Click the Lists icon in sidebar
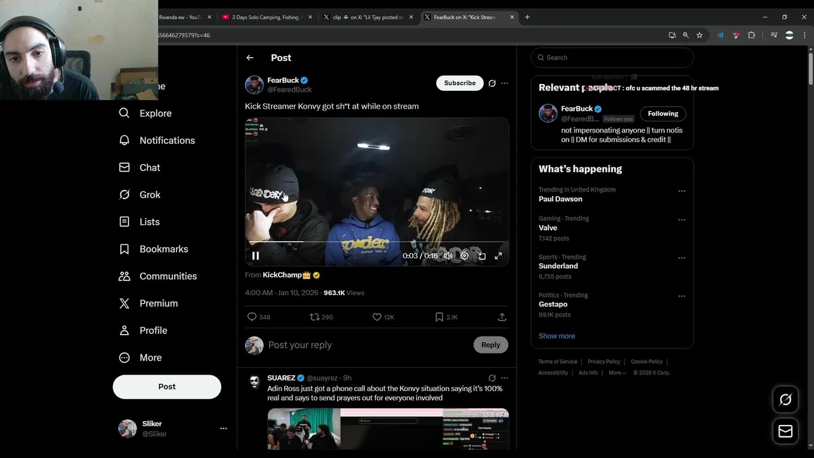 [125, 222]
